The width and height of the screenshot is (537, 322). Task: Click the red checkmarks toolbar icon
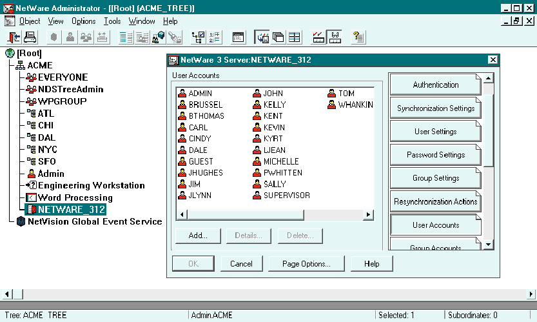coord(318,37)
